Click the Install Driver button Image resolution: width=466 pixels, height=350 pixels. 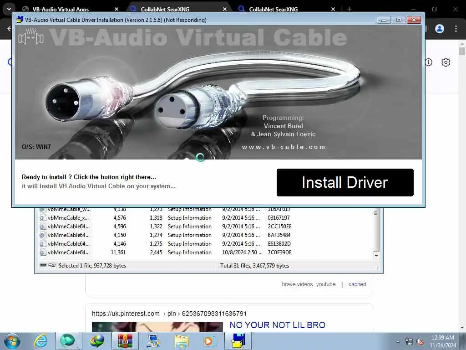tap(345, 182)
